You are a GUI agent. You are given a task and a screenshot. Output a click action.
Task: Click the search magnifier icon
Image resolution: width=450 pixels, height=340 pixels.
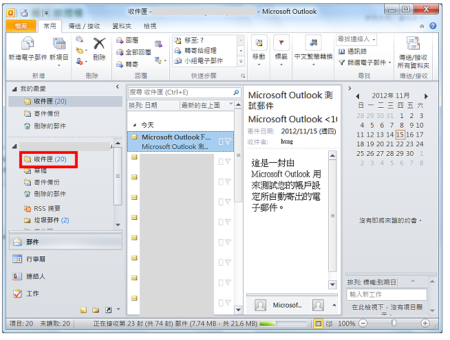236,92
